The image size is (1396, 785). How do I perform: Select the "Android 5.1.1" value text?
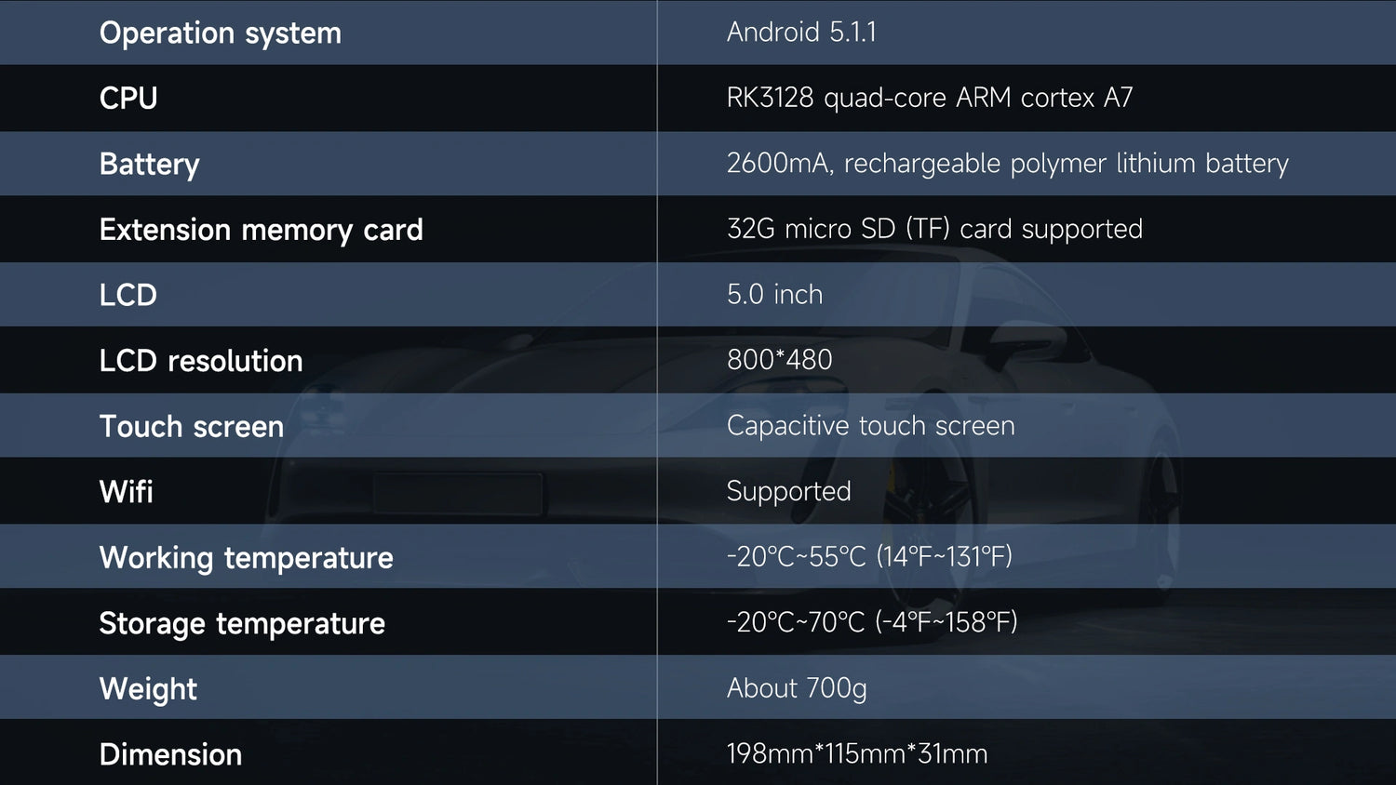pos(801,33)
